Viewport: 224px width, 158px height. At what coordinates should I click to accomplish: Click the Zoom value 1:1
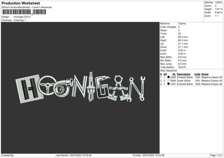[x=217, y=16]
